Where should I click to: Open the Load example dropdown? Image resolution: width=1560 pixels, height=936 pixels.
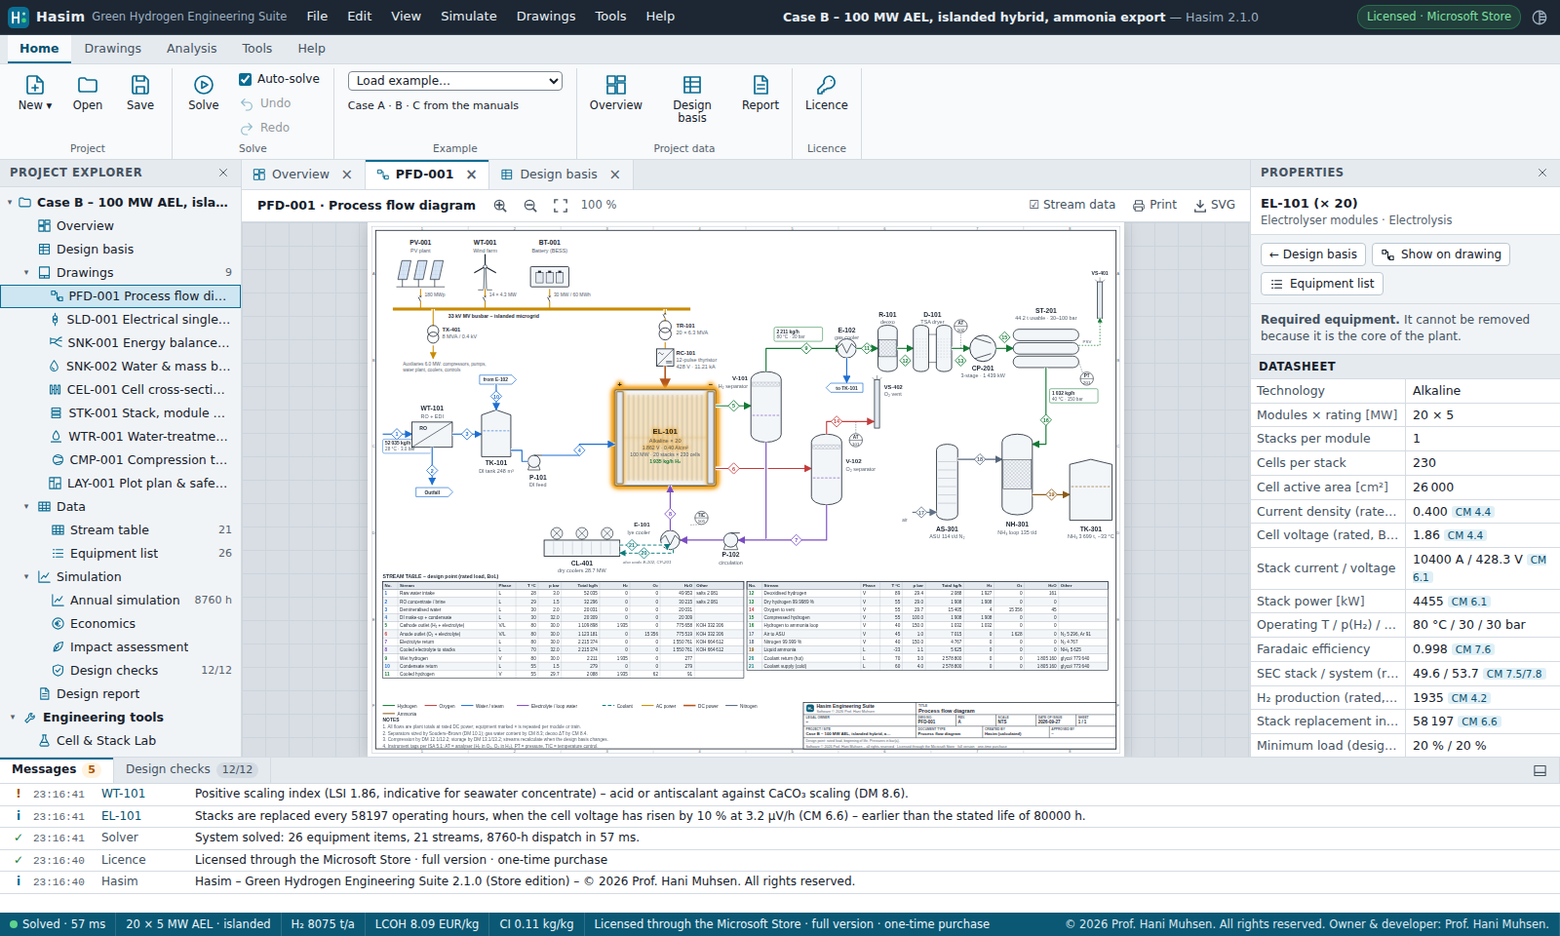point(455,81)
